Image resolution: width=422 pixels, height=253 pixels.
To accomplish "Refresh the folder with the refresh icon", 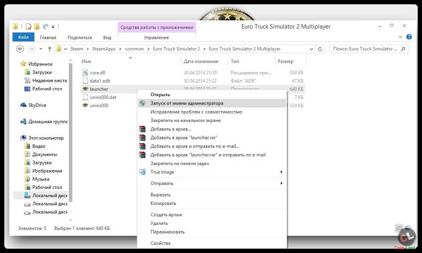I will click(320, 49).
